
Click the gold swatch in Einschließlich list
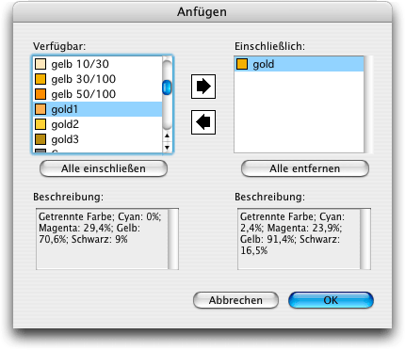point(242,64)
